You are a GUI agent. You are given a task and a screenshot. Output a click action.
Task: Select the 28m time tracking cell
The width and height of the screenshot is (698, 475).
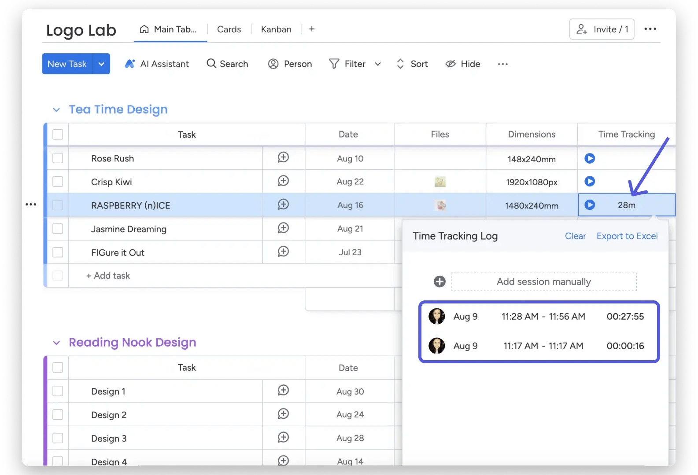[626, 205]
